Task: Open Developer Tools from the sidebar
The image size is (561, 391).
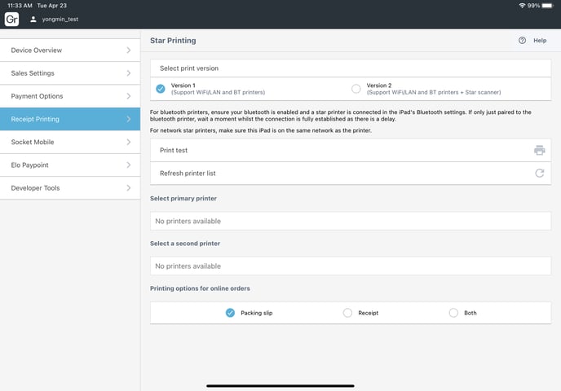Action: click(69, 188)
